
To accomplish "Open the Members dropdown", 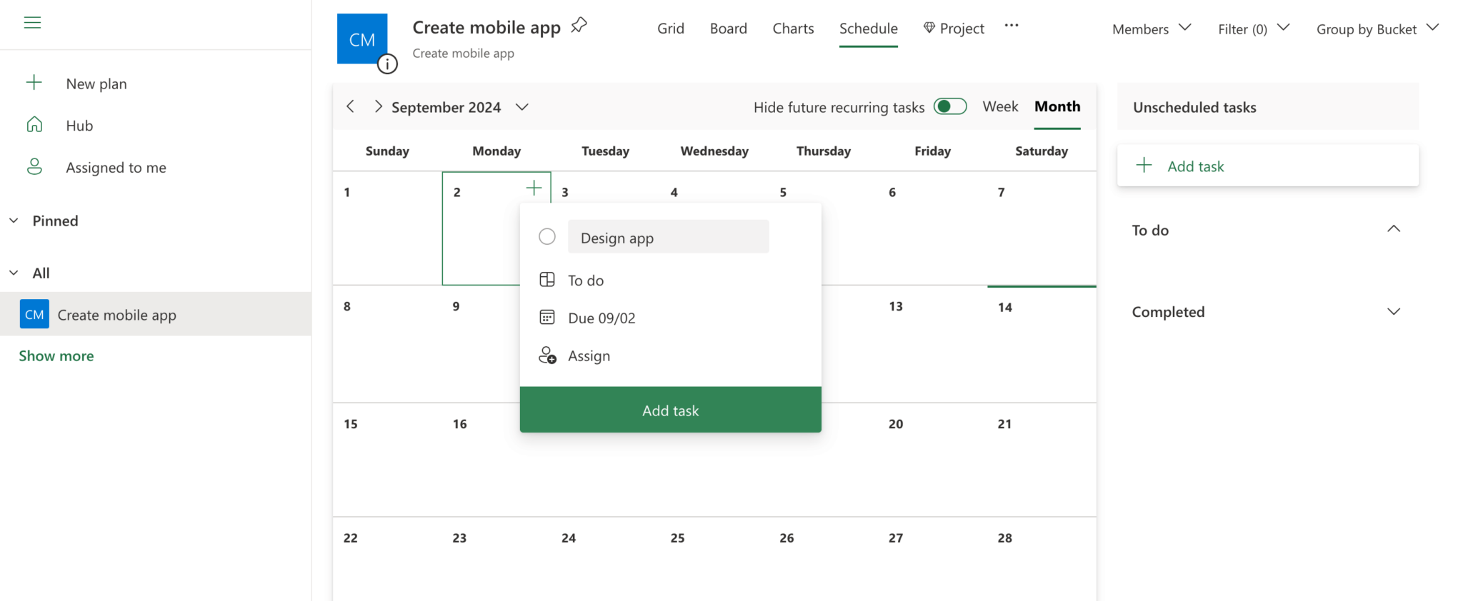I will [x=1152, y=29].
